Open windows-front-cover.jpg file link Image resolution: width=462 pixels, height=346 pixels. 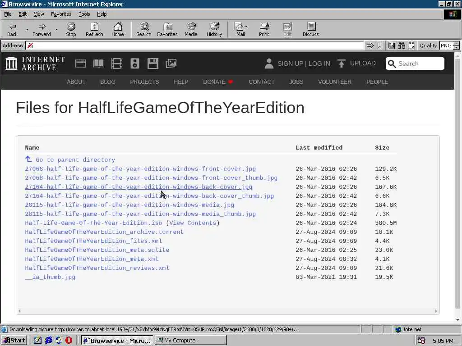click(140, 169)
